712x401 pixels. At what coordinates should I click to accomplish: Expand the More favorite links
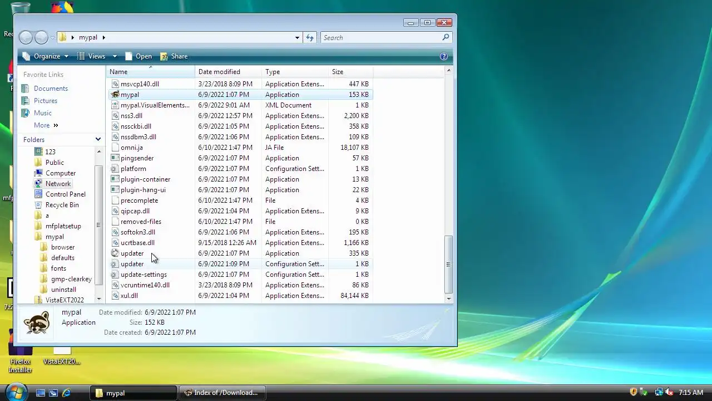point(46,125)
